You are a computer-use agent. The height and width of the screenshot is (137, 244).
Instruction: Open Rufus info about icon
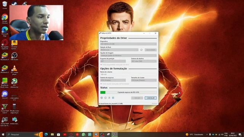[105, 98]
